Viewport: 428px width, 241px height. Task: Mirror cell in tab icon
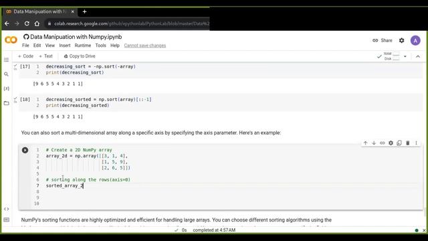pyautogui.click(x=399, y=143)
